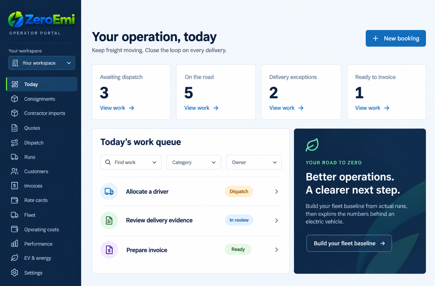The image size is (435, 286).
Task: Open Rate cards page
Action: (42, 200)
